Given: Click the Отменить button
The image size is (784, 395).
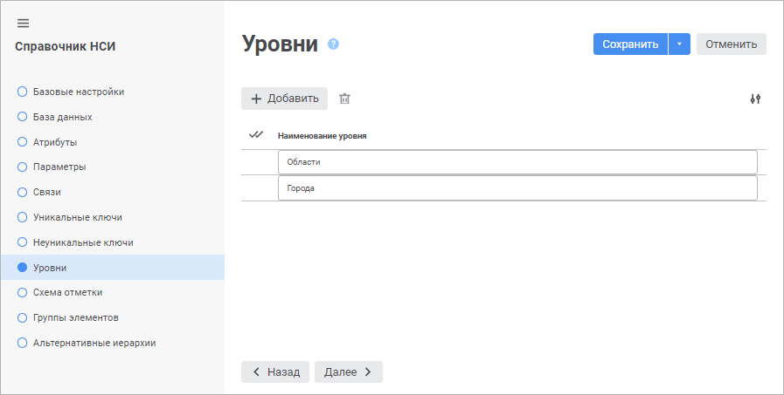Looking at the screenshot, I should point(731,44).
